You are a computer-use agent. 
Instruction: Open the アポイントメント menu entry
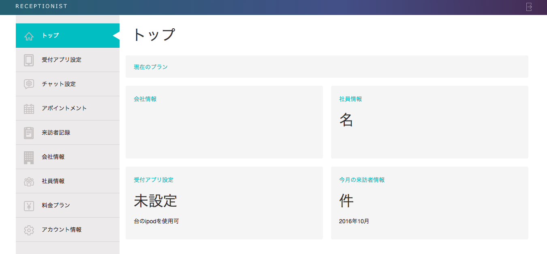pos(64,108)
